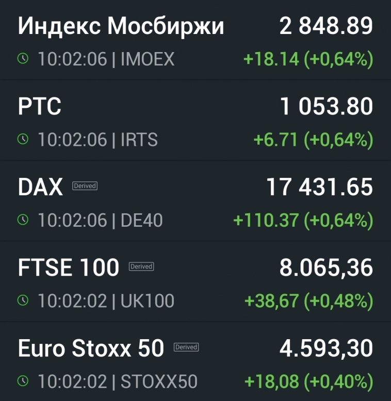This screenshot has height=401, width=391.
Task: Click the Мосбиржи price 2 848.89
Action: point(326,26)
